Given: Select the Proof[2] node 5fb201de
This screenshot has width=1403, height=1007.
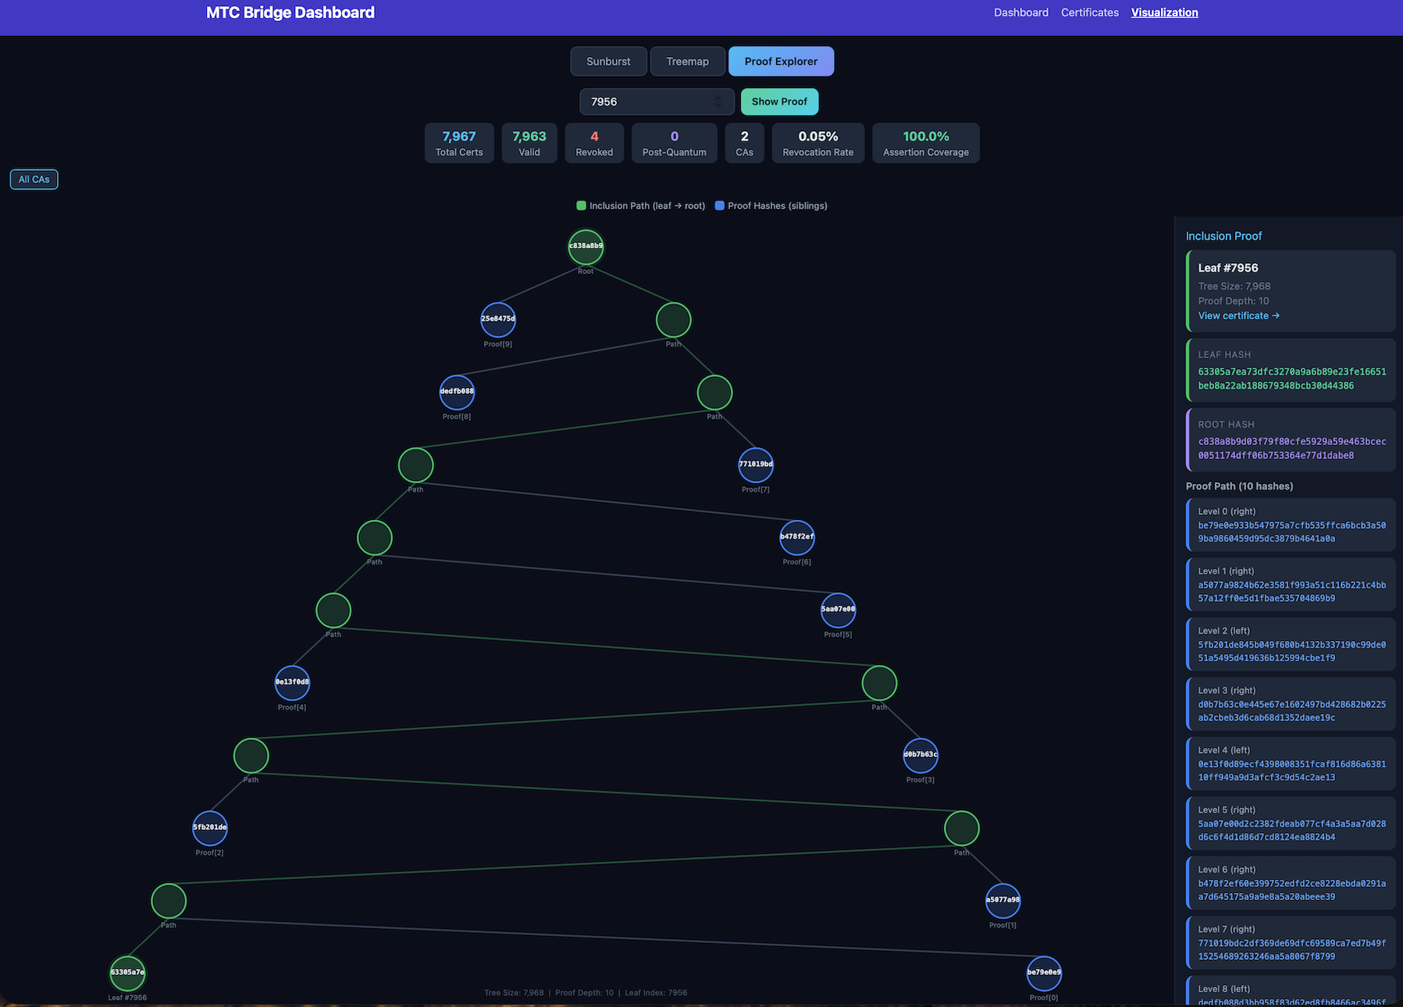Looking at the screenshot, I should coord(209,827).
